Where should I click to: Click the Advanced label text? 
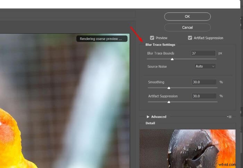pos(159,117)
